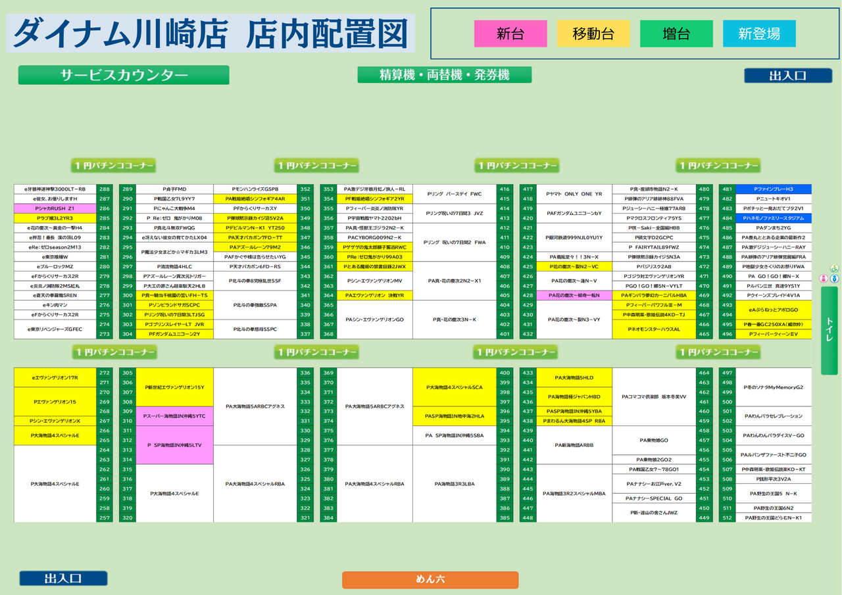The image size is (842, 595).
Task: Select the Pラブ嬢3L2YR3 machine cell
Action: point(55,218)
